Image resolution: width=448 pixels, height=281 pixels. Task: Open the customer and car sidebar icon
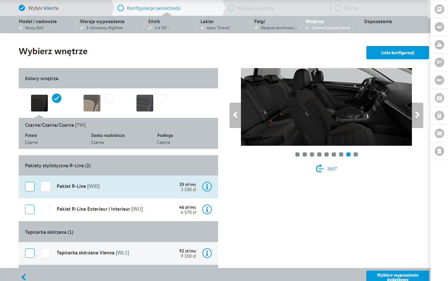pos(439,45)
